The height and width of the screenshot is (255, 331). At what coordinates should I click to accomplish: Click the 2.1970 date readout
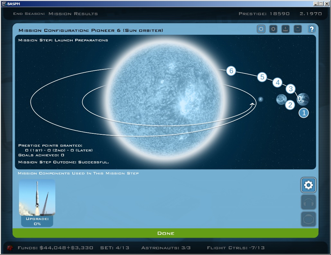(311, 14)
